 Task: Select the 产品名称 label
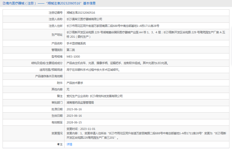point(57,43)
